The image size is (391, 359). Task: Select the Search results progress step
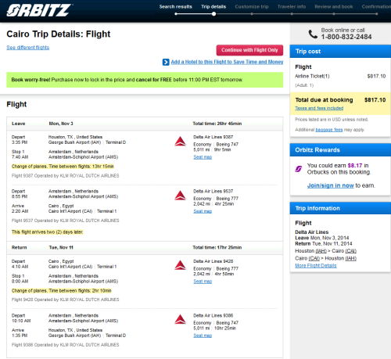coord(176,7)
